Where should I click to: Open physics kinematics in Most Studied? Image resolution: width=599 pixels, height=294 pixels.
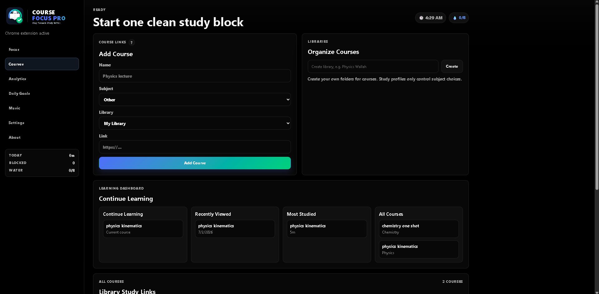tap(327, 229)
